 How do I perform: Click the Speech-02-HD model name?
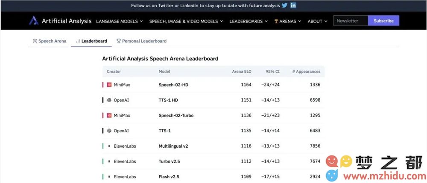[x=173, y=85]
